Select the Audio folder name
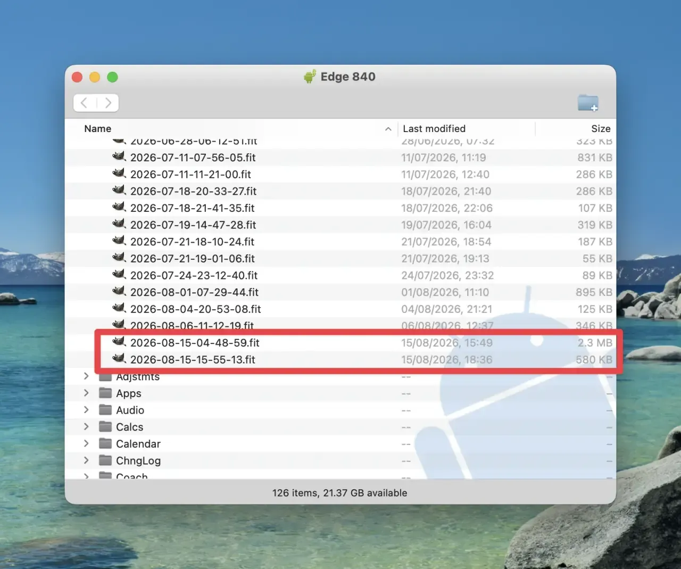 point(130,410)
